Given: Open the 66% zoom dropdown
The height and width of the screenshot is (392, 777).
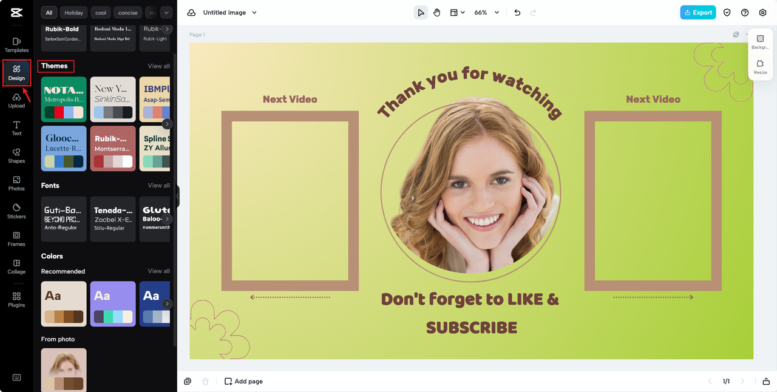Looking at the screenshot, I should click(x=487, y=12).
